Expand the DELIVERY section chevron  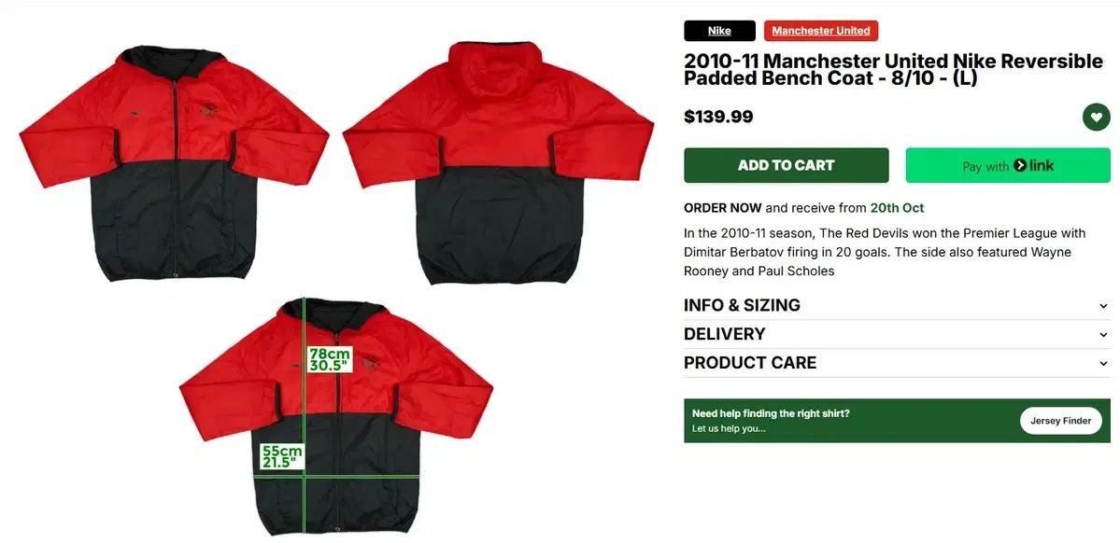tap(1103, 335)
